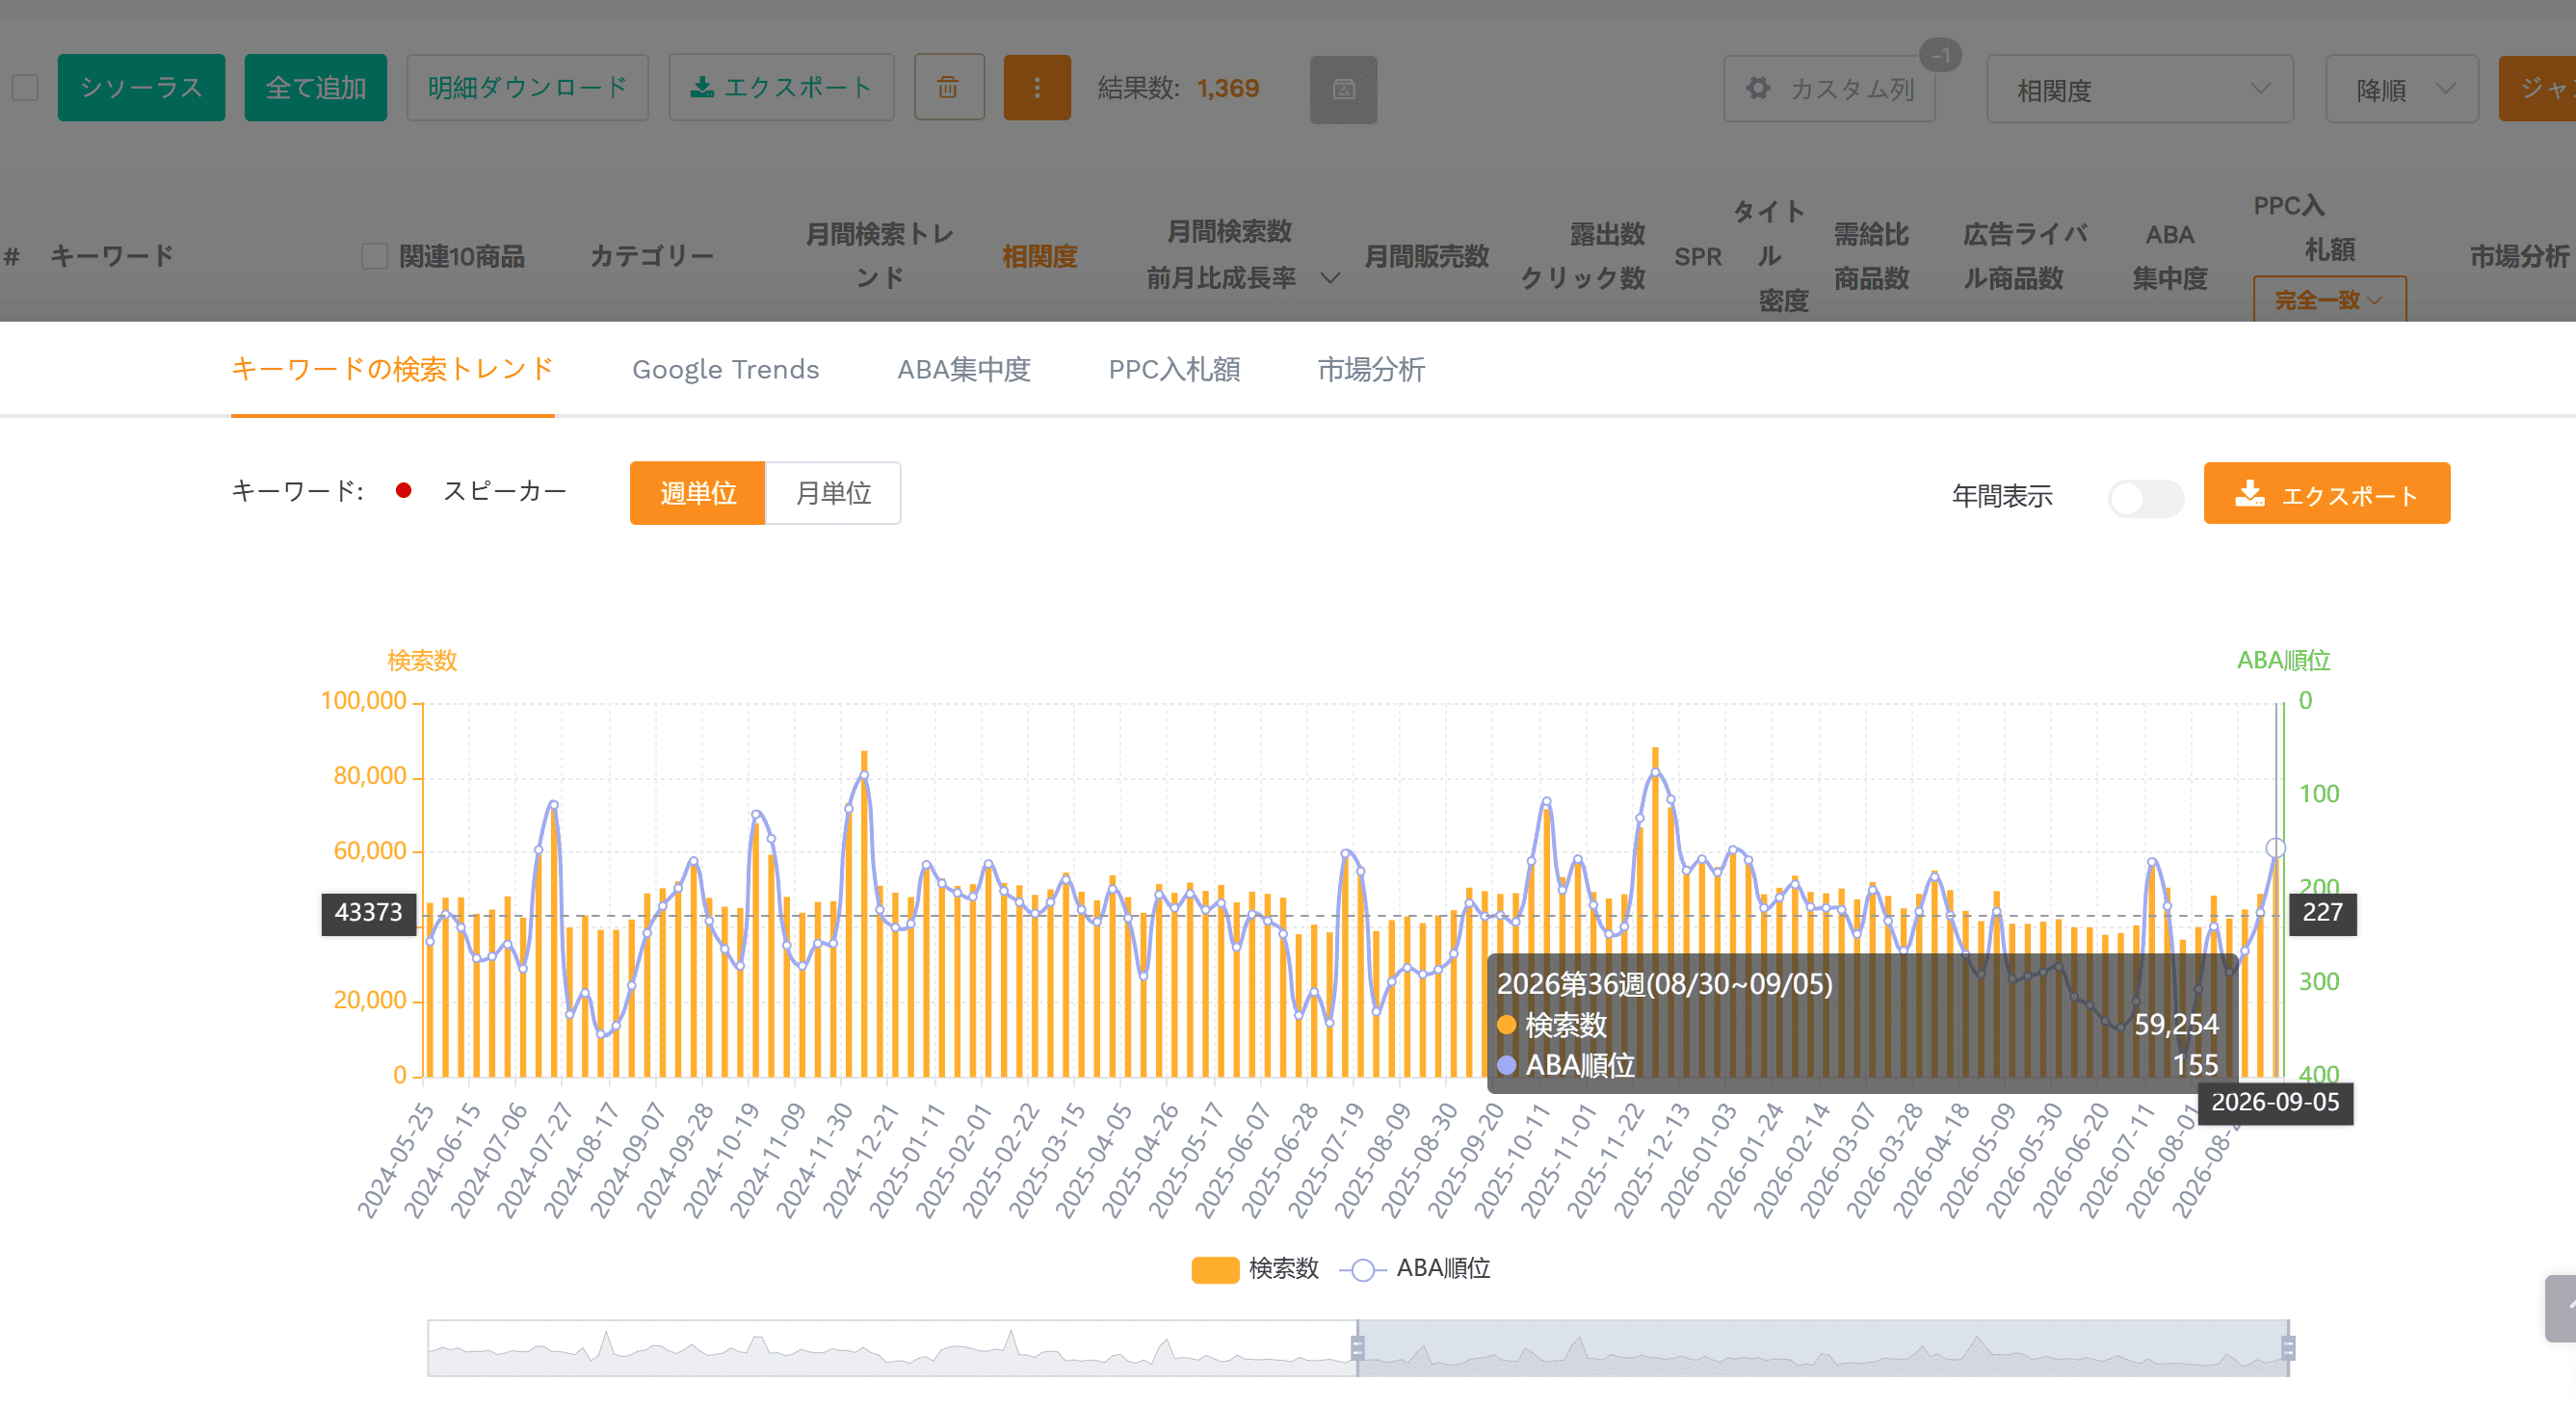Viewport: 2576px width, 1406px height.
Task: Select the 月単位 view button
Action: click(x=832, y=493)
